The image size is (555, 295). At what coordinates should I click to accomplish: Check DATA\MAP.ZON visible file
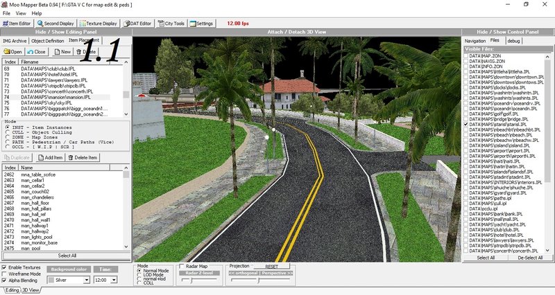click(466, 56)
